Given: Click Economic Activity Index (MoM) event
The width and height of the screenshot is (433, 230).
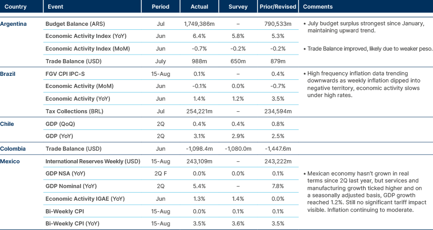Looking at the screenshot, I should coord(88,49).
